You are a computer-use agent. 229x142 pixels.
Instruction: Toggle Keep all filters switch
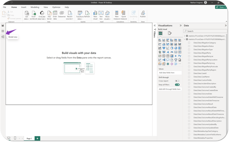click(177, 85)
